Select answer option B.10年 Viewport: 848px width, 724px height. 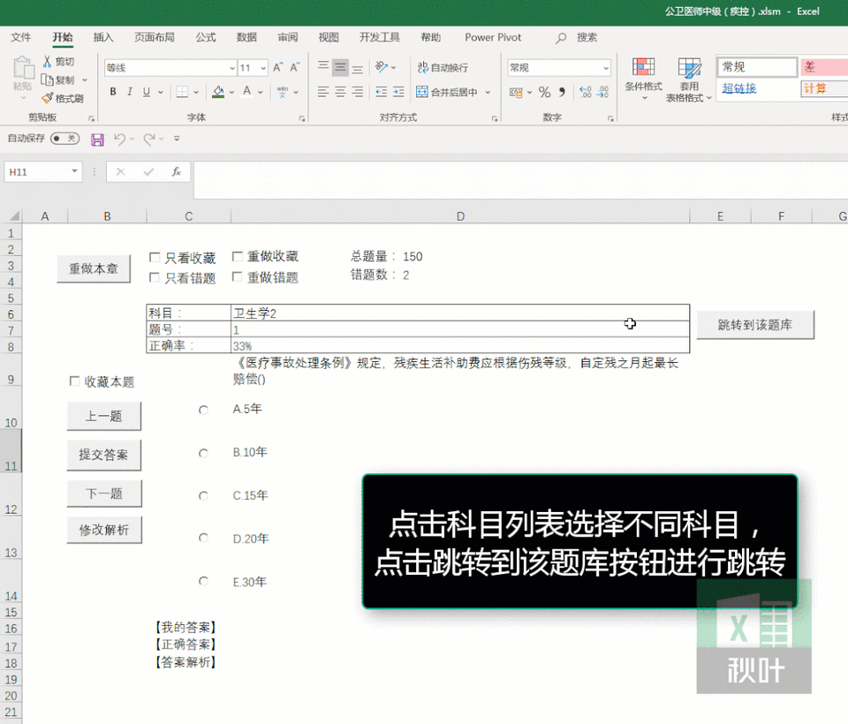203,453
